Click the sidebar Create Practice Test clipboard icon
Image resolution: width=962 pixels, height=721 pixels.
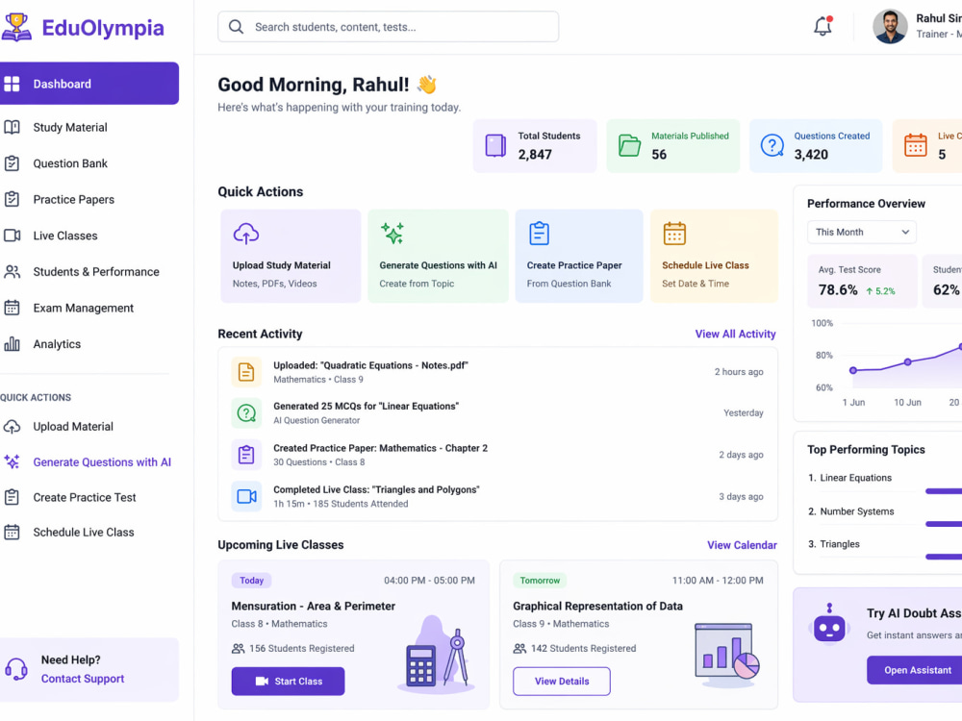pyautogui.click(x=12, y=497)
